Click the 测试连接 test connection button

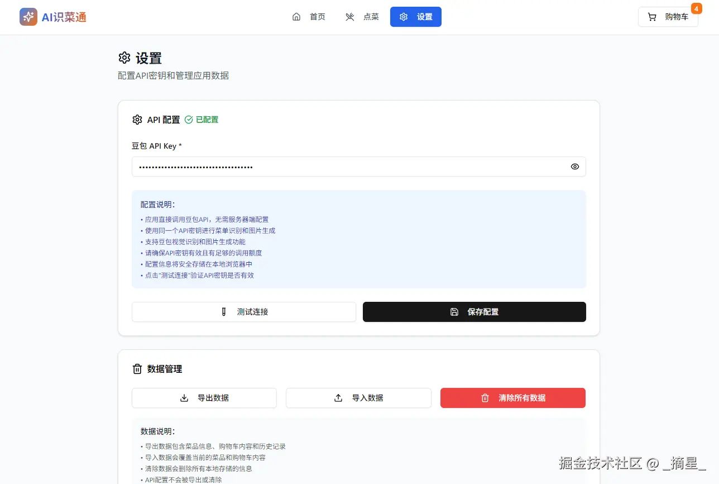(244, 312)
